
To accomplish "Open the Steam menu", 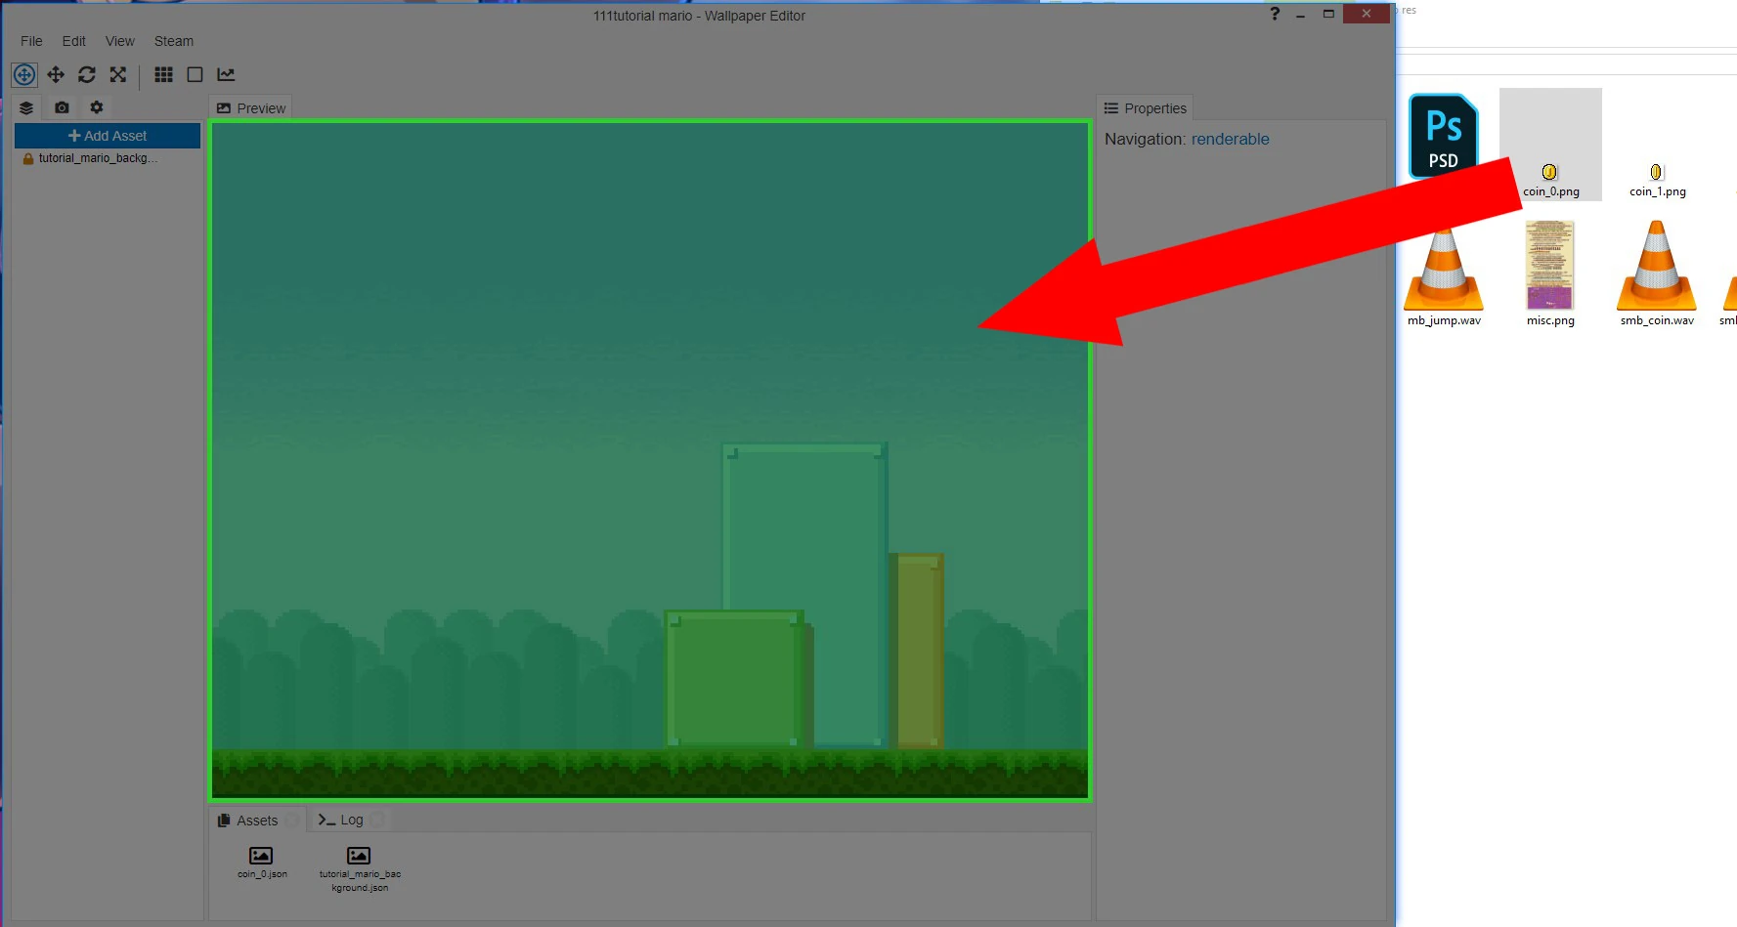I will click(x=173, y=41).
